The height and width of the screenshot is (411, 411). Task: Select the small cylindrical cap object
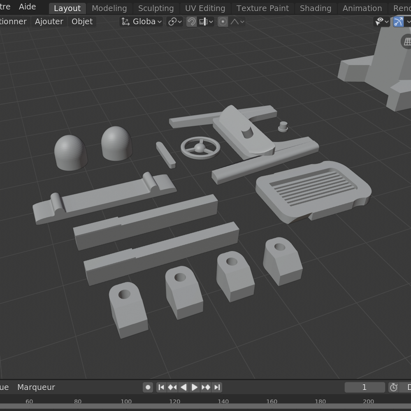point(283,127)
